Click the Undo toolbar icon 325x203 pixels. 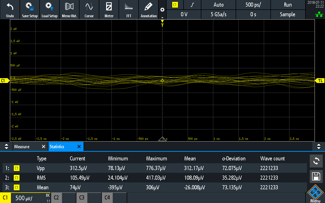[10, 10]
